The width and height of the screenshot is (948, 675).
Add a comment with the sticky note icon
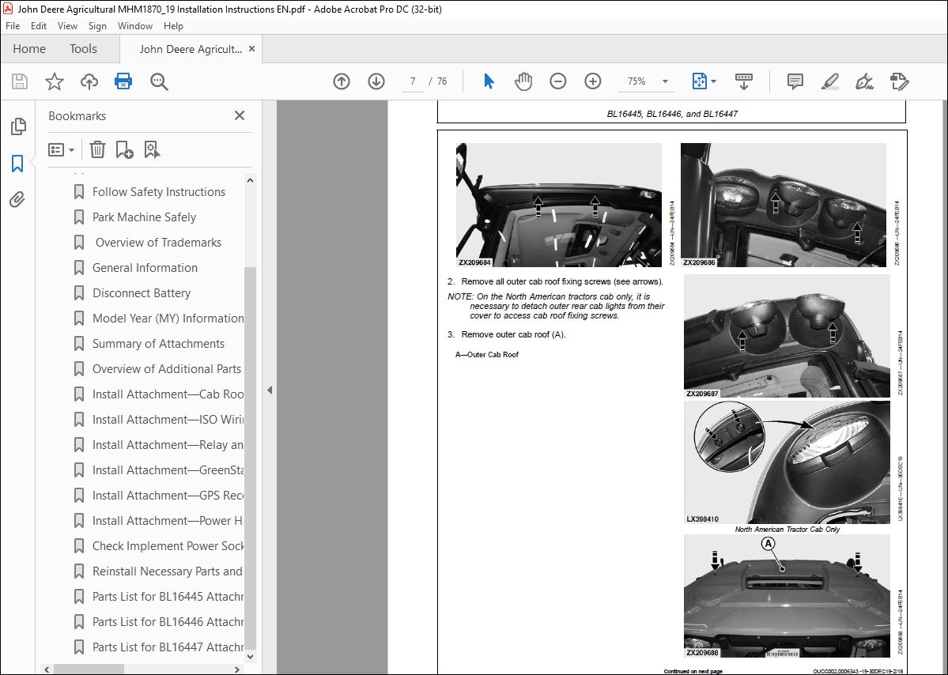795,81
